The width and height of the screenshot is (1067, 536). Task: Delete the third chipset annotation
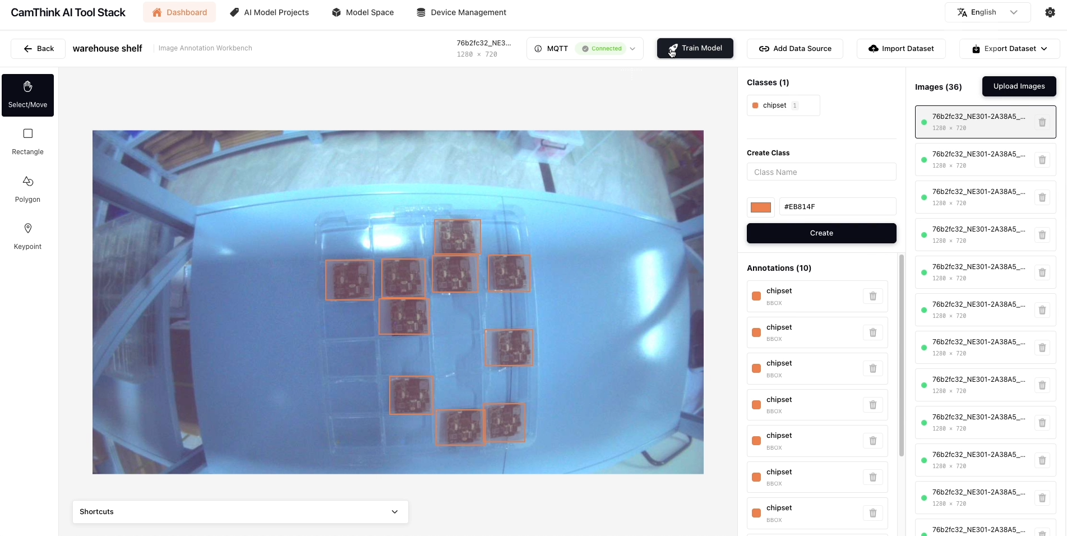tap(872, 368)
